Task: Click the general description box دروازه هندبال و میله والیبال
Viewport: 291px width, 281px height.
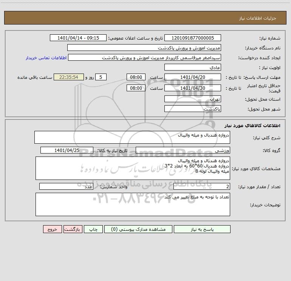Action: (132, 137)
